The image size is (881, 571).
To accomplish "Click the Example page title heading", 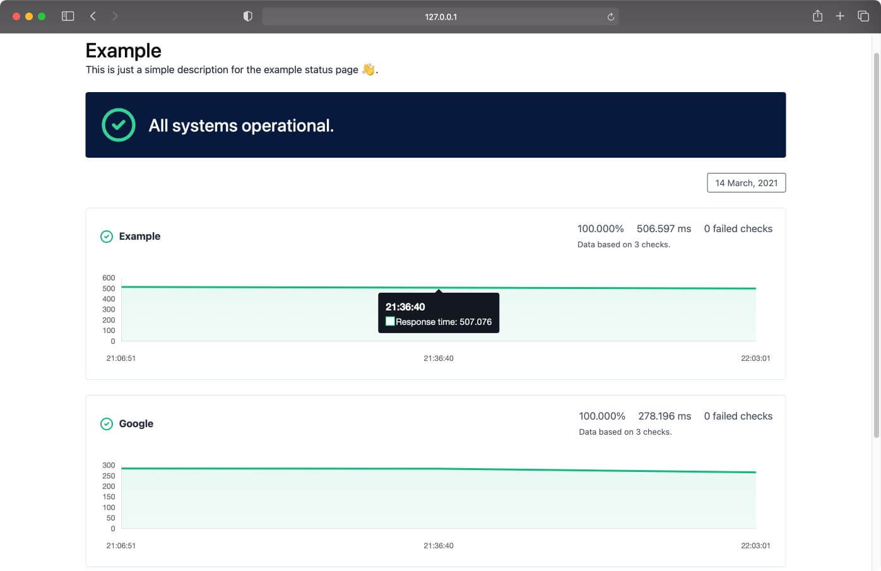I will (123, 50).
